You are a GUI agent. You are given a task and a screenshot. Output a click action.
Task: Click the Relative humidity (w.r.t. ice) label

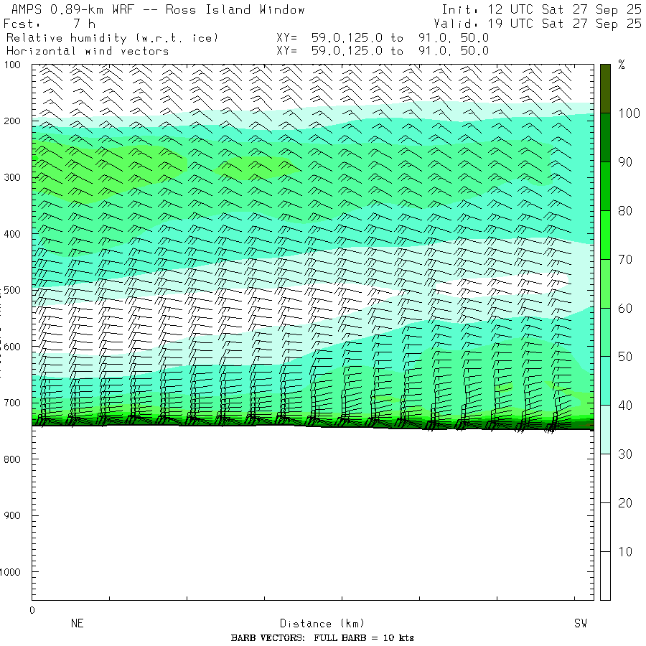112,37
